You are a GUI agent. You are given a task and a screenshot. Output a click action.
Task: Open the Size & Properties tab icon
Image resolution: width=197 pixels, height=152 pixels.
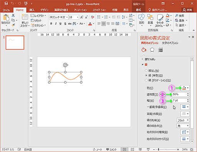(x=160, y=50)
